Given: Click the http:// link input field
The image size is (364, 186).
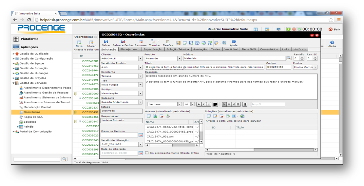Looking at the screenshot, I should point(268,104).
